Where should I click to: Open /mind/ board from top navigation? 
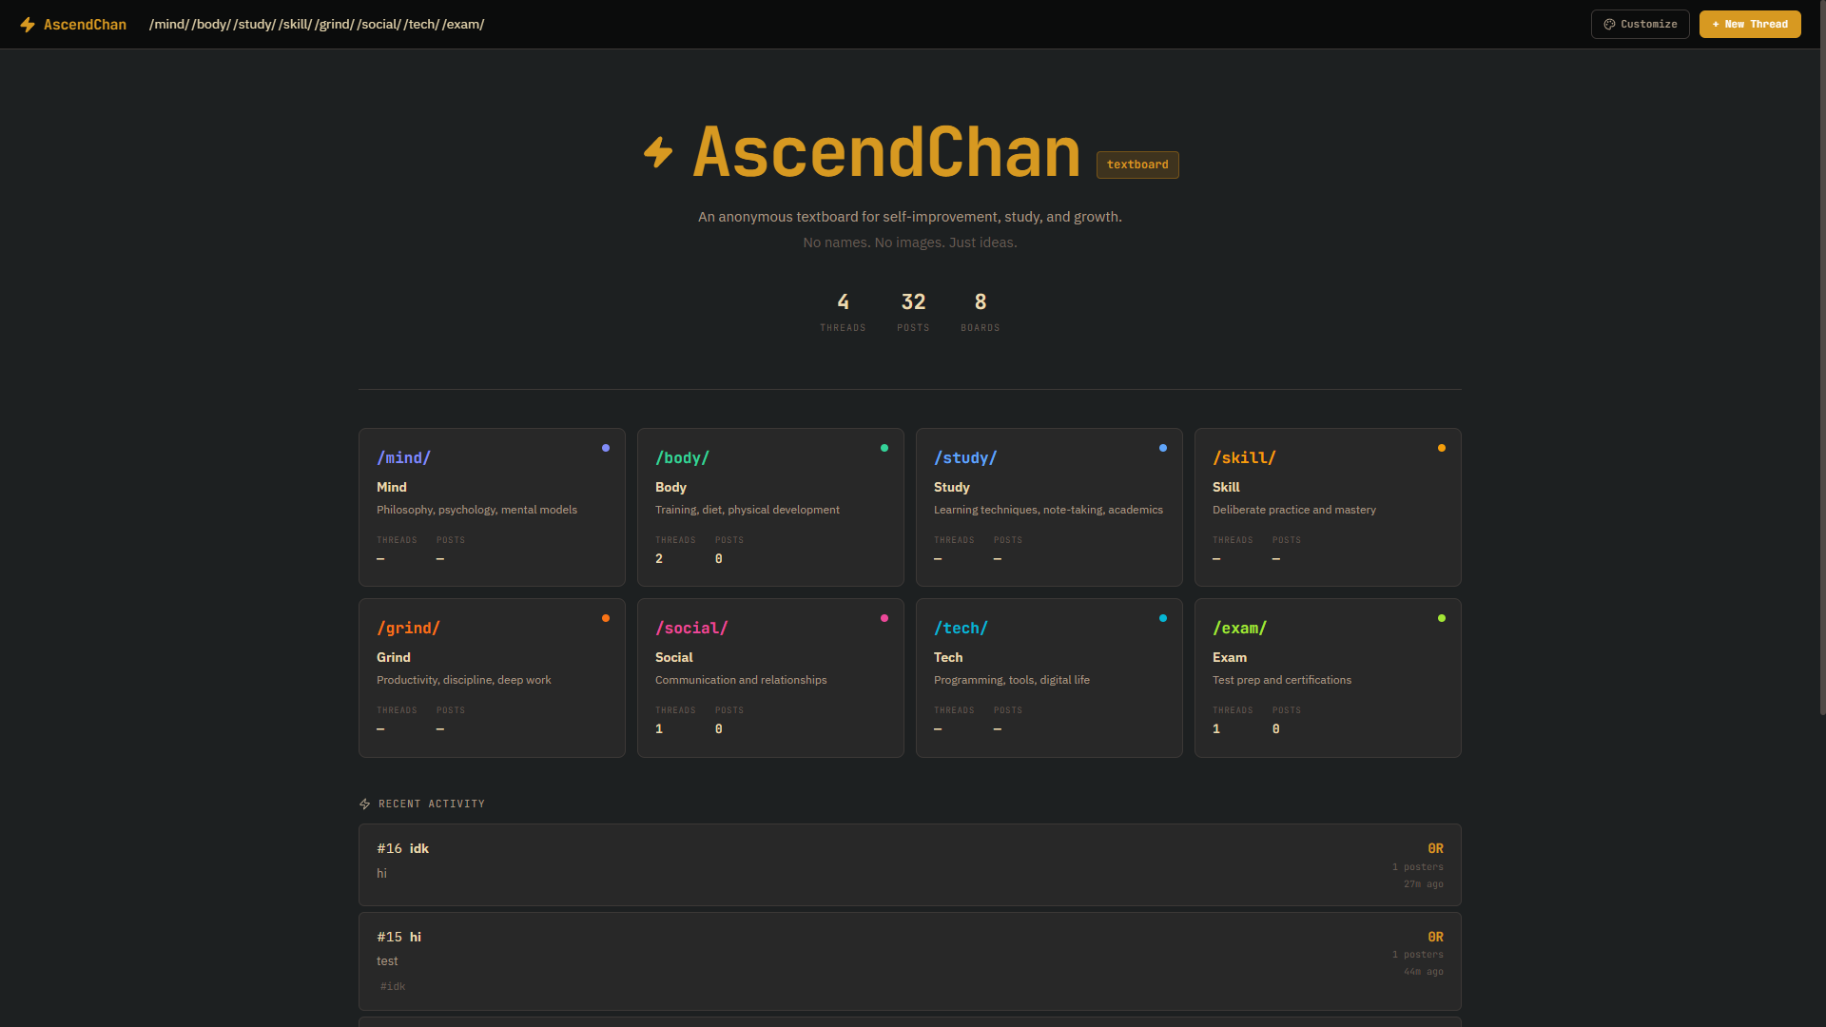point(169,25)
